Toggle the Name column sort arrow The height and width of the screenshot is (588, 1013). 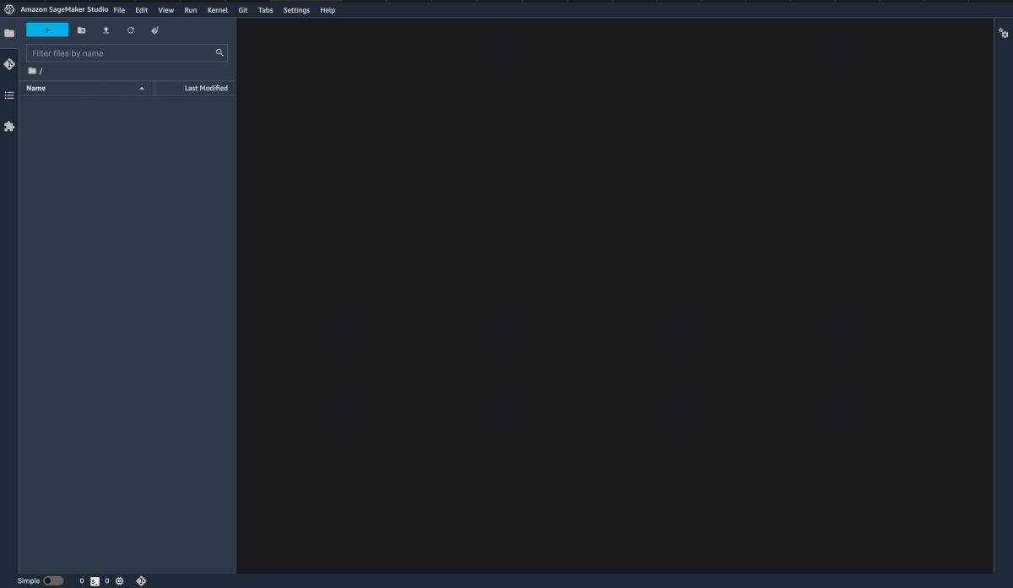[142, 89]
